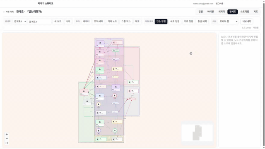Image resolution: width=265 pixels, height=149 pixels.
Task: Click the 새 보드 button
Action: click(x=58, y=22)
